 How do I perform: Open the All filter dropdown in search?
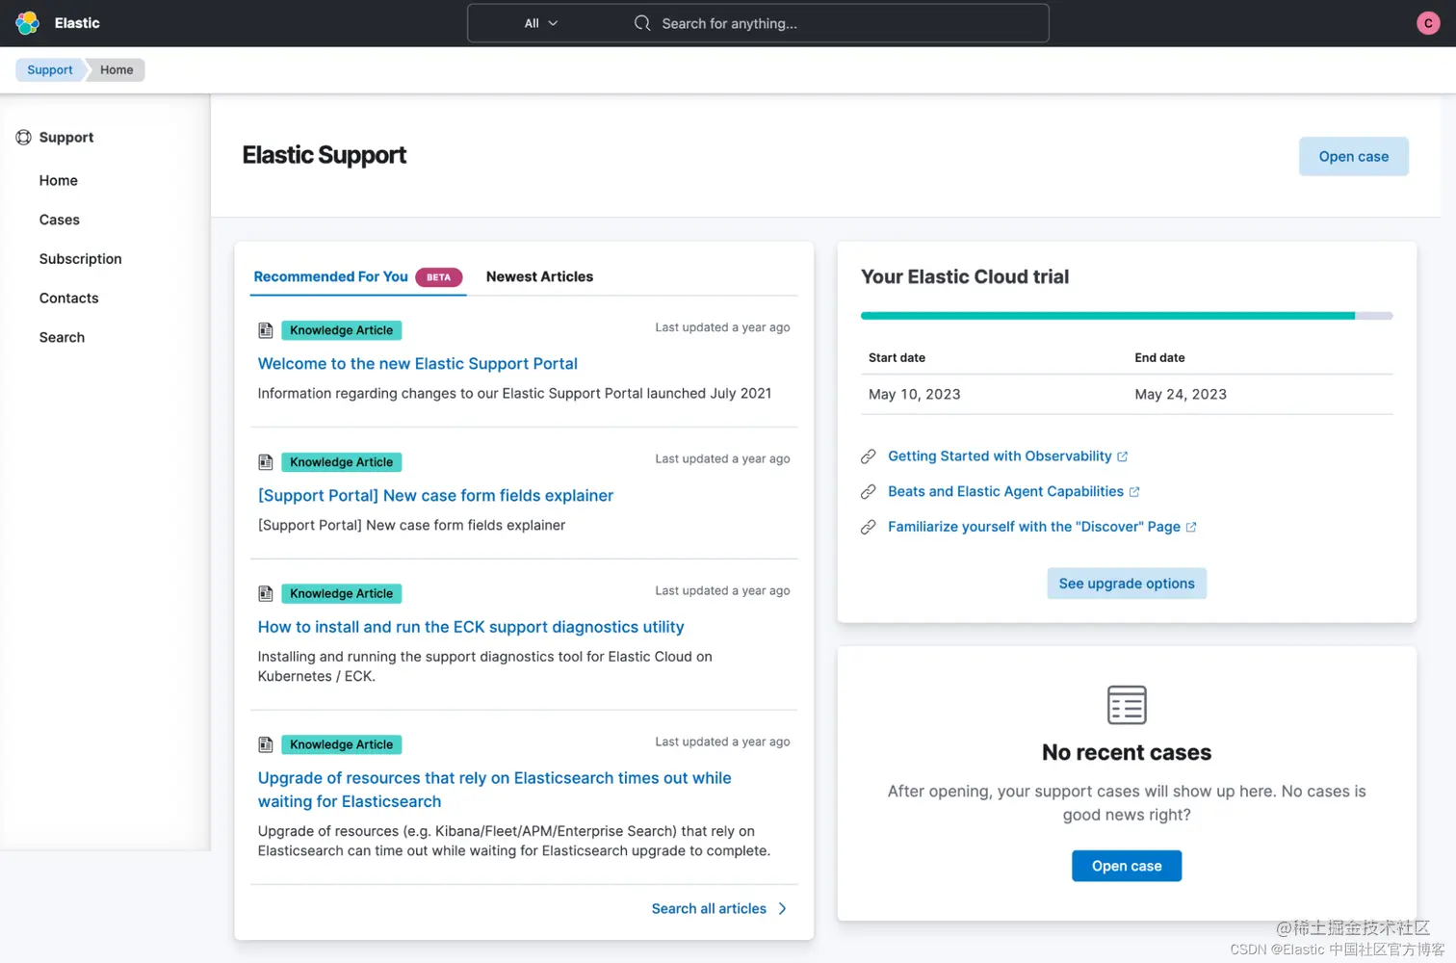point(541,23)
